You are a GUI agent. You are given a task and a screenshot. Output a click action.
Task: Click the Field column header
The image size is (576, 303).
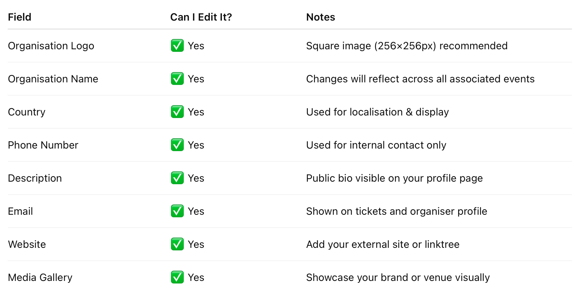point(19,17)
